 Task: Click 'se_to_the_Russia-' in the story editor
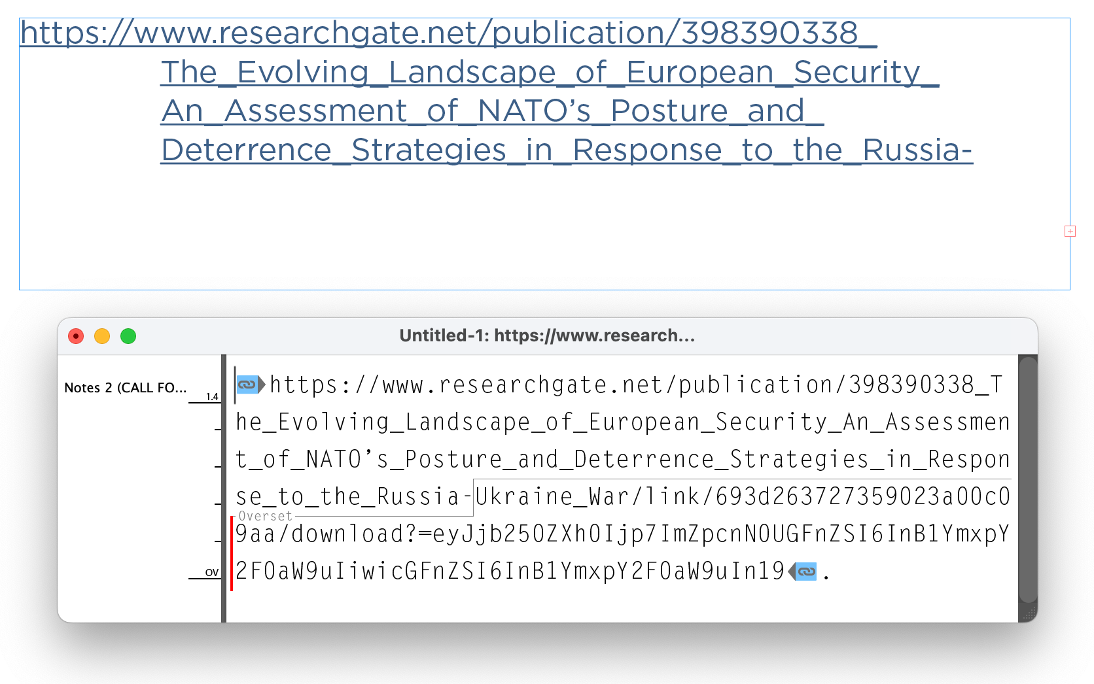[x=354, y=496]
